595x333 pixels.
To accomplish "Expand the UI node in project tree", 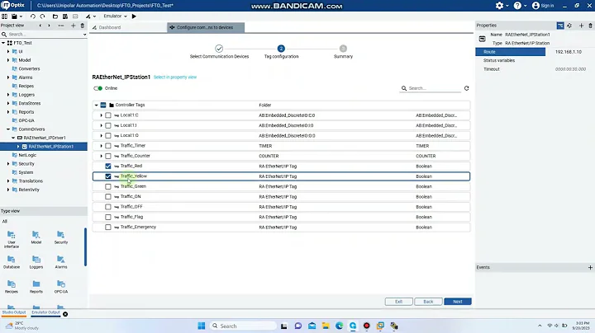I will [x=8, y=51].
